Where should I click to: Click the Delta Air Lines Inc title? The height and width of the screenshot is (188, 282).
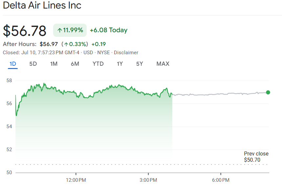point(42,6)
